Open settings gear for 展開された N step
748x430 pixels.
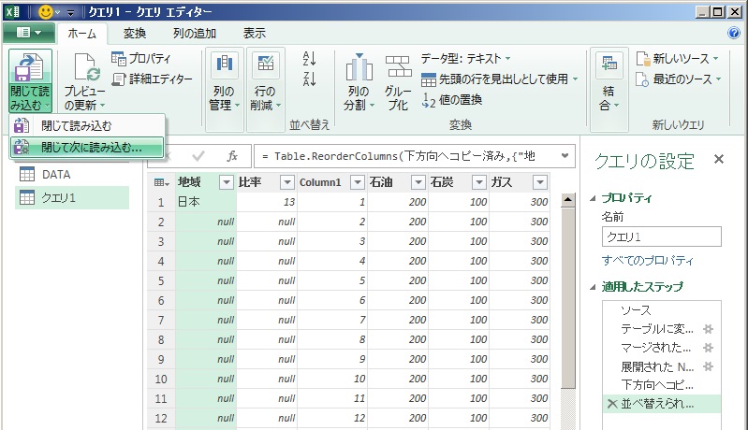click(x=709, y=366)
